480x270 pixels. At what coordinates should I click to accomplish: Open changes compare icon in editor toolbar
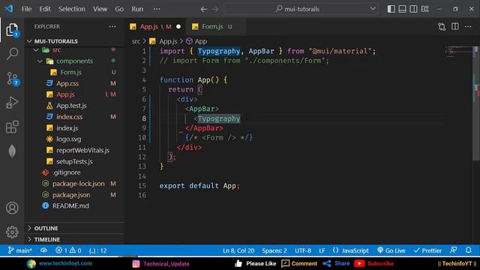pyautogui.click(x=442, y=27)
